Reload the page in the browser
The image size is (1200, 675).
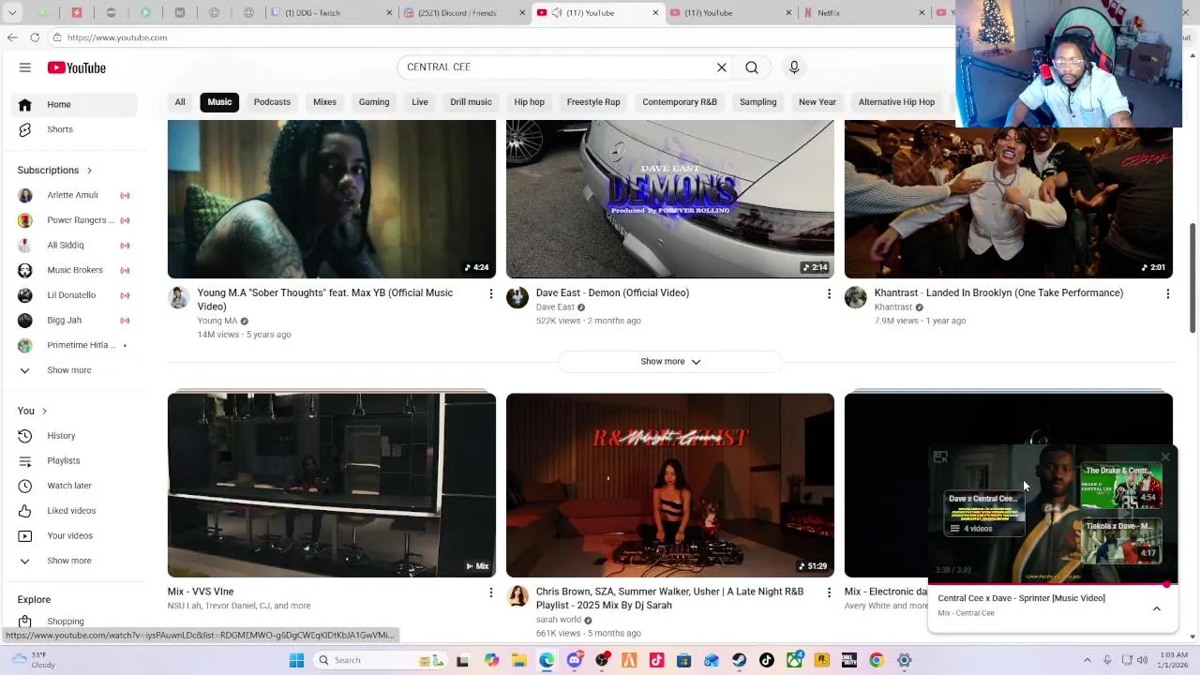pos(35,37)
